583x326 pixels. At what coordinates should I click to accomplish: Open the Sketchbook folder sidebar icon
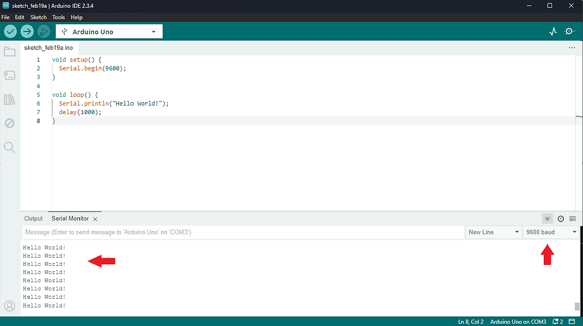click(10, 52)
